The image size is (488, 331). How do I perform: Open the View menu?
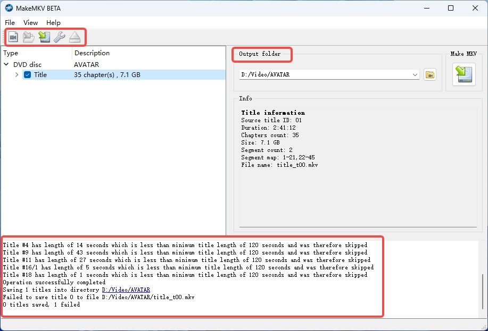pos(30,22)
